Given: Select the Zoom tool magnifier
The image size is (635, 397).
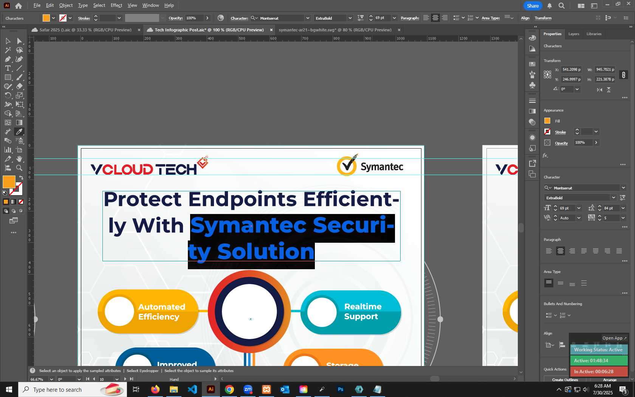Looking at the screenshot, I should point(19,168).
